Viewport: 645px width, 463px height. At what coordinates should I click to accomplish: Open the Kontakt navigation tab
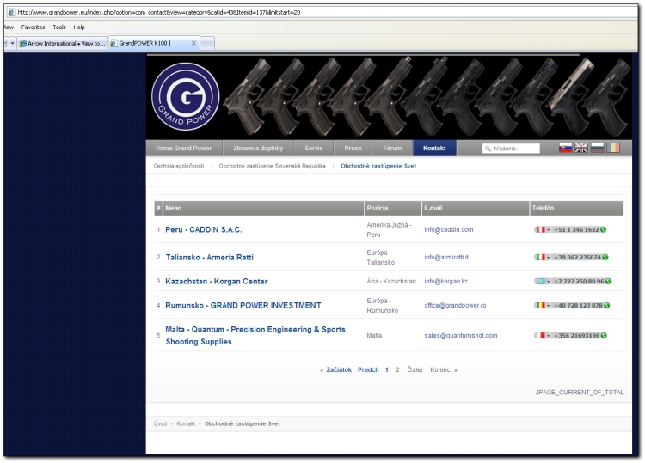tap(434, 149)
